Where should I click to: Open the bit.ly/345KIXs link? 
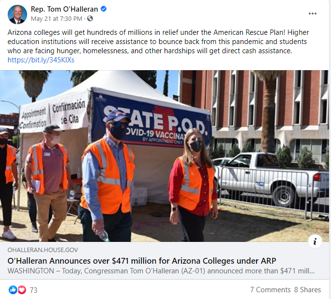click(x=41, y=60)
